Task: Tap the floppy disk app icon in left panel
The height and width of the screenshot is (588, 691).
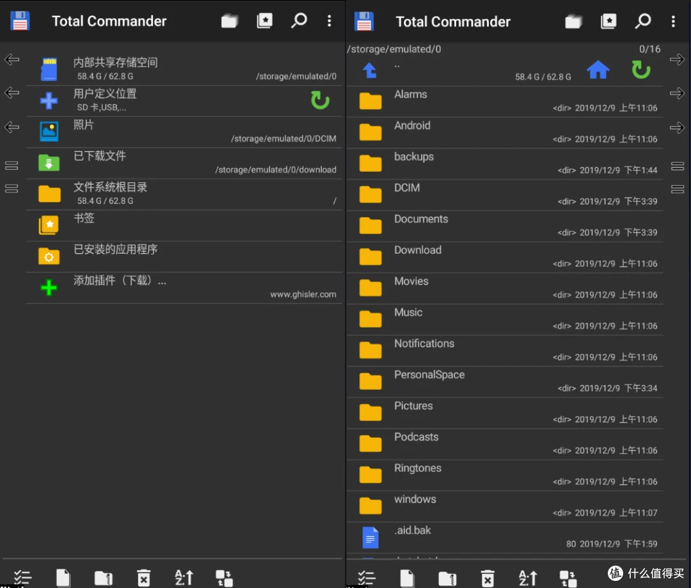Action: [x=20, y=20]
